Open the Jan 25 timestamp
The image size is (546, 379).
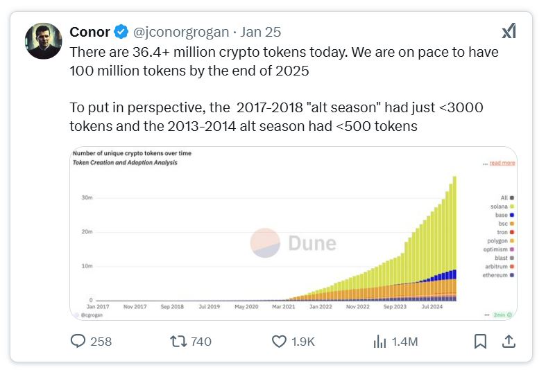coord(261,32)
